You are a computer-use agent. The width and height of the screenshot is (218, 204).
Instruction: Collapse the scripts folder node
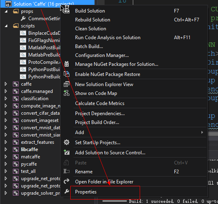(x=6, y=26)
